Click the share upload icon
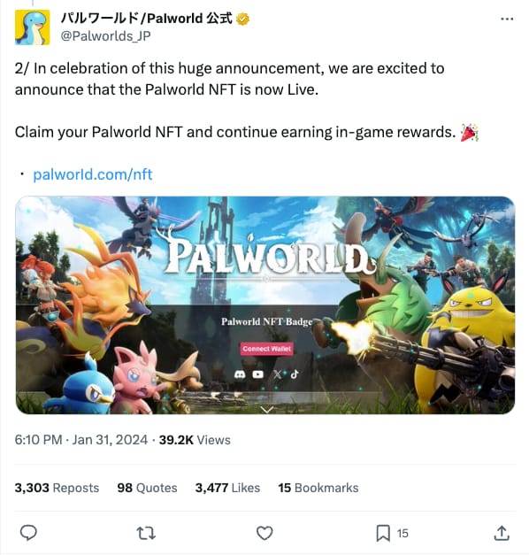529x555 pixels. pos(502,533)
